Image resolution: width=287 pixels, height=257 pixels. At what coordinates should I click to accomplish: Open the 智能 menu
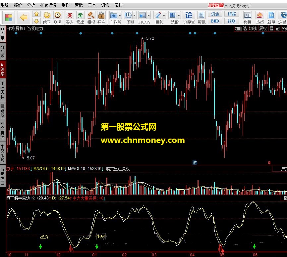pos(79,5)
